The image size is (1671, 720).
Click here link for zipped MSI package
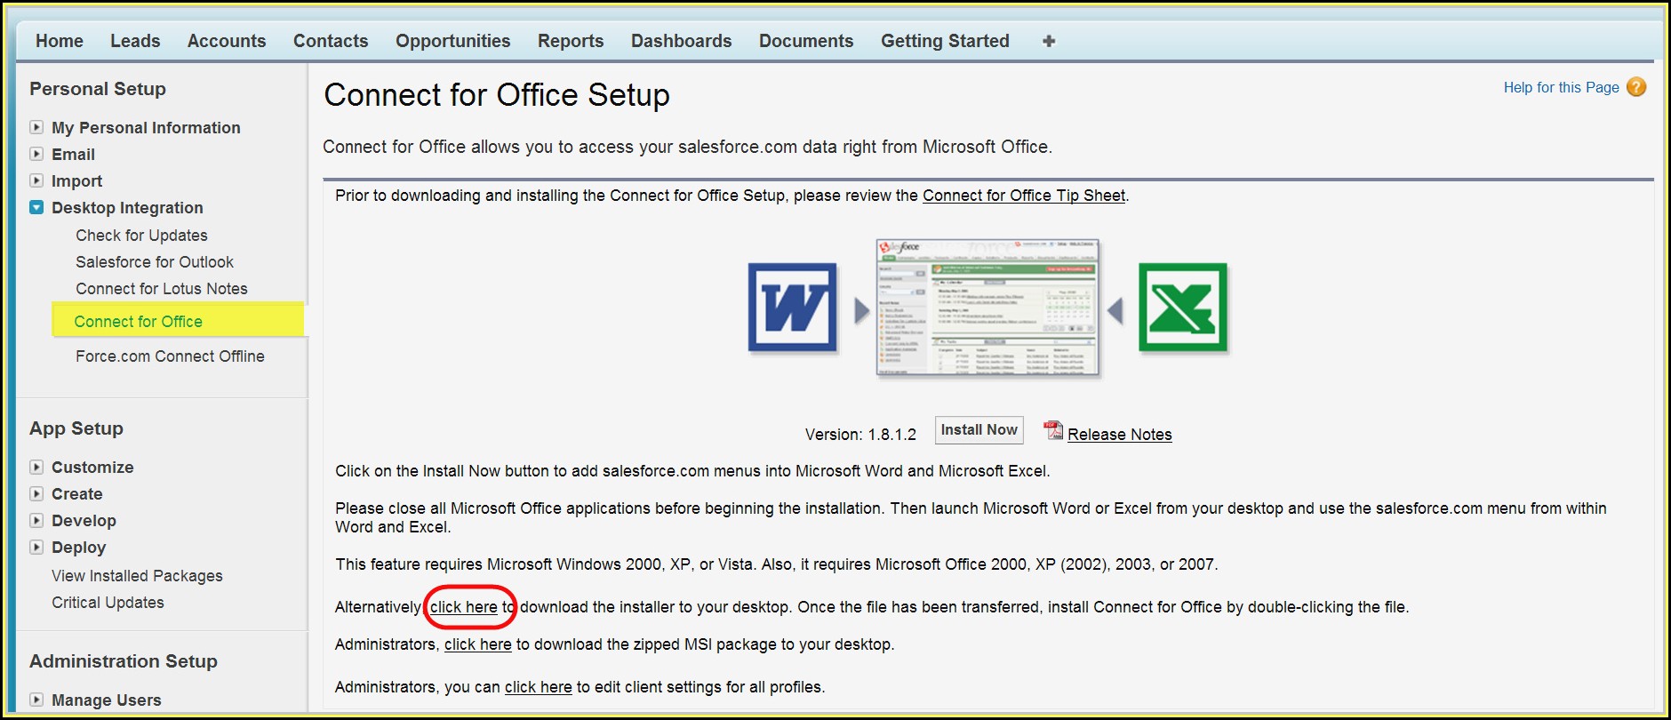[478, 644]
